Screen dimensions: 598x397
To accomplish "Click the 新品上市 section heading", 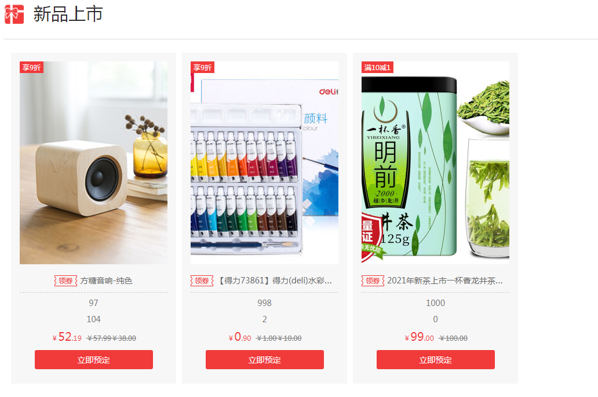I will tap(68, 14).
